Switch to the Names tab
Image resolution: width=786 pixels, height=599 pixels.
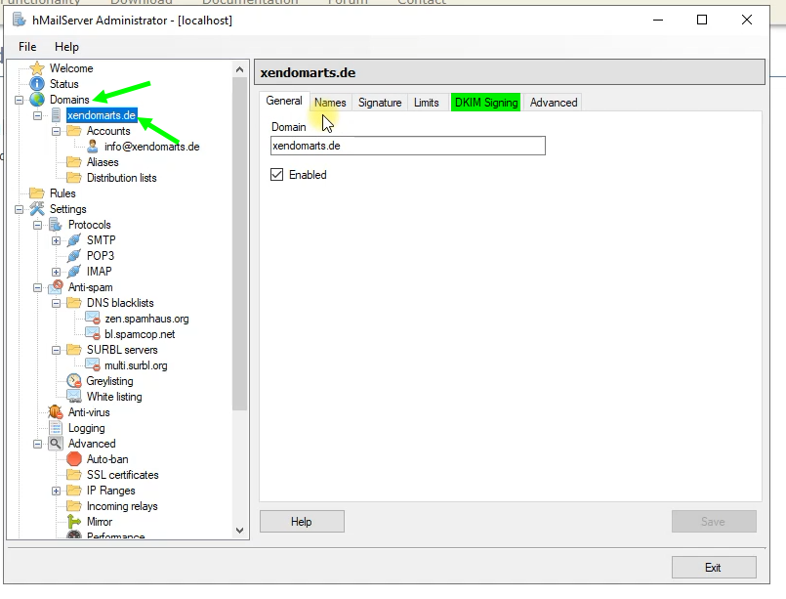(x=330, y=103)
